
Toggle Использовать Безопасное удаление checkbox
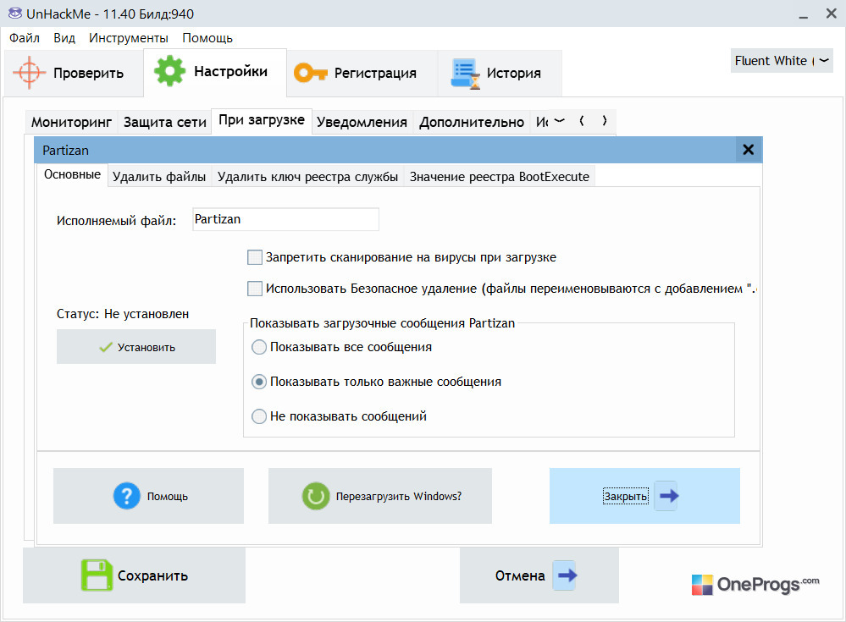pos(255,289)
